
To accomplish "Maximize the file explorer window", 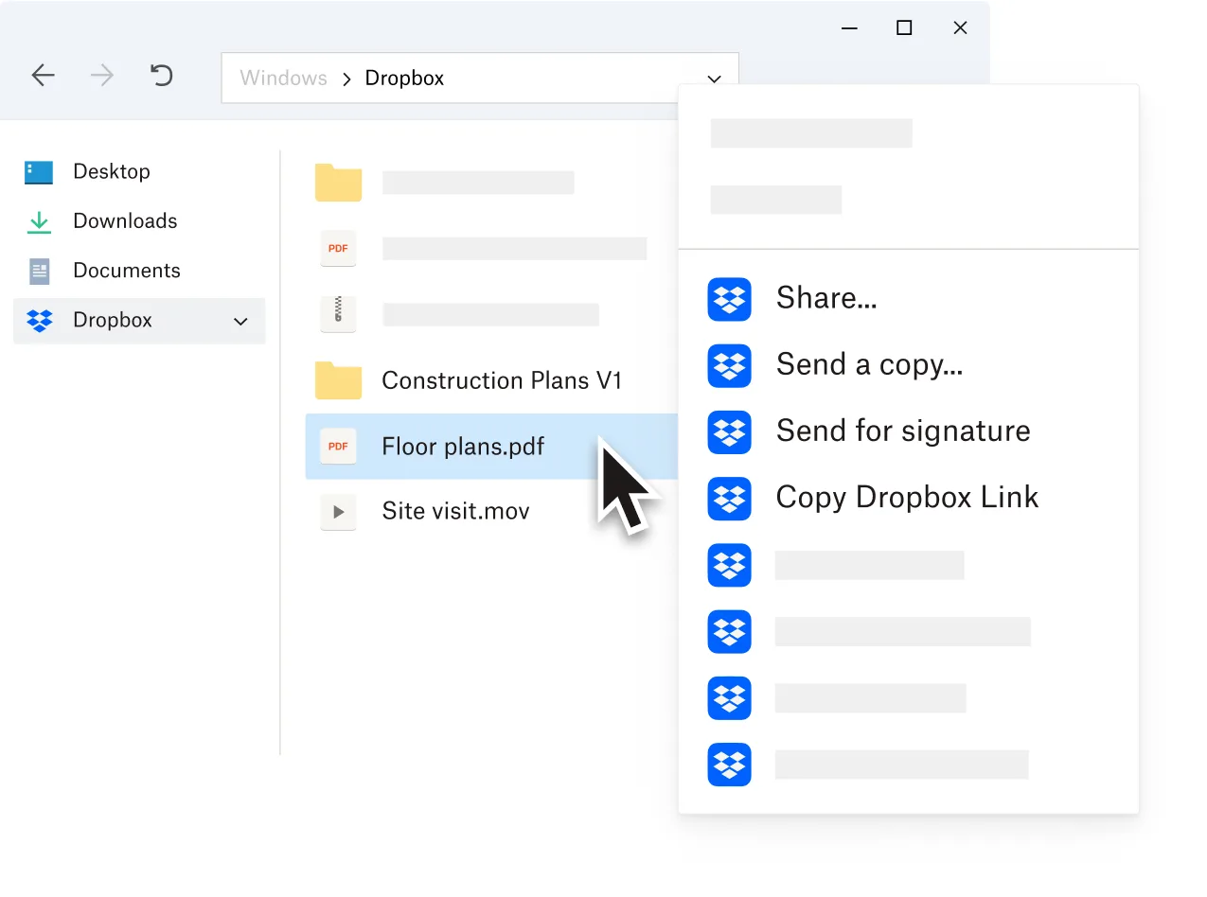I will (x=904, y=28).
